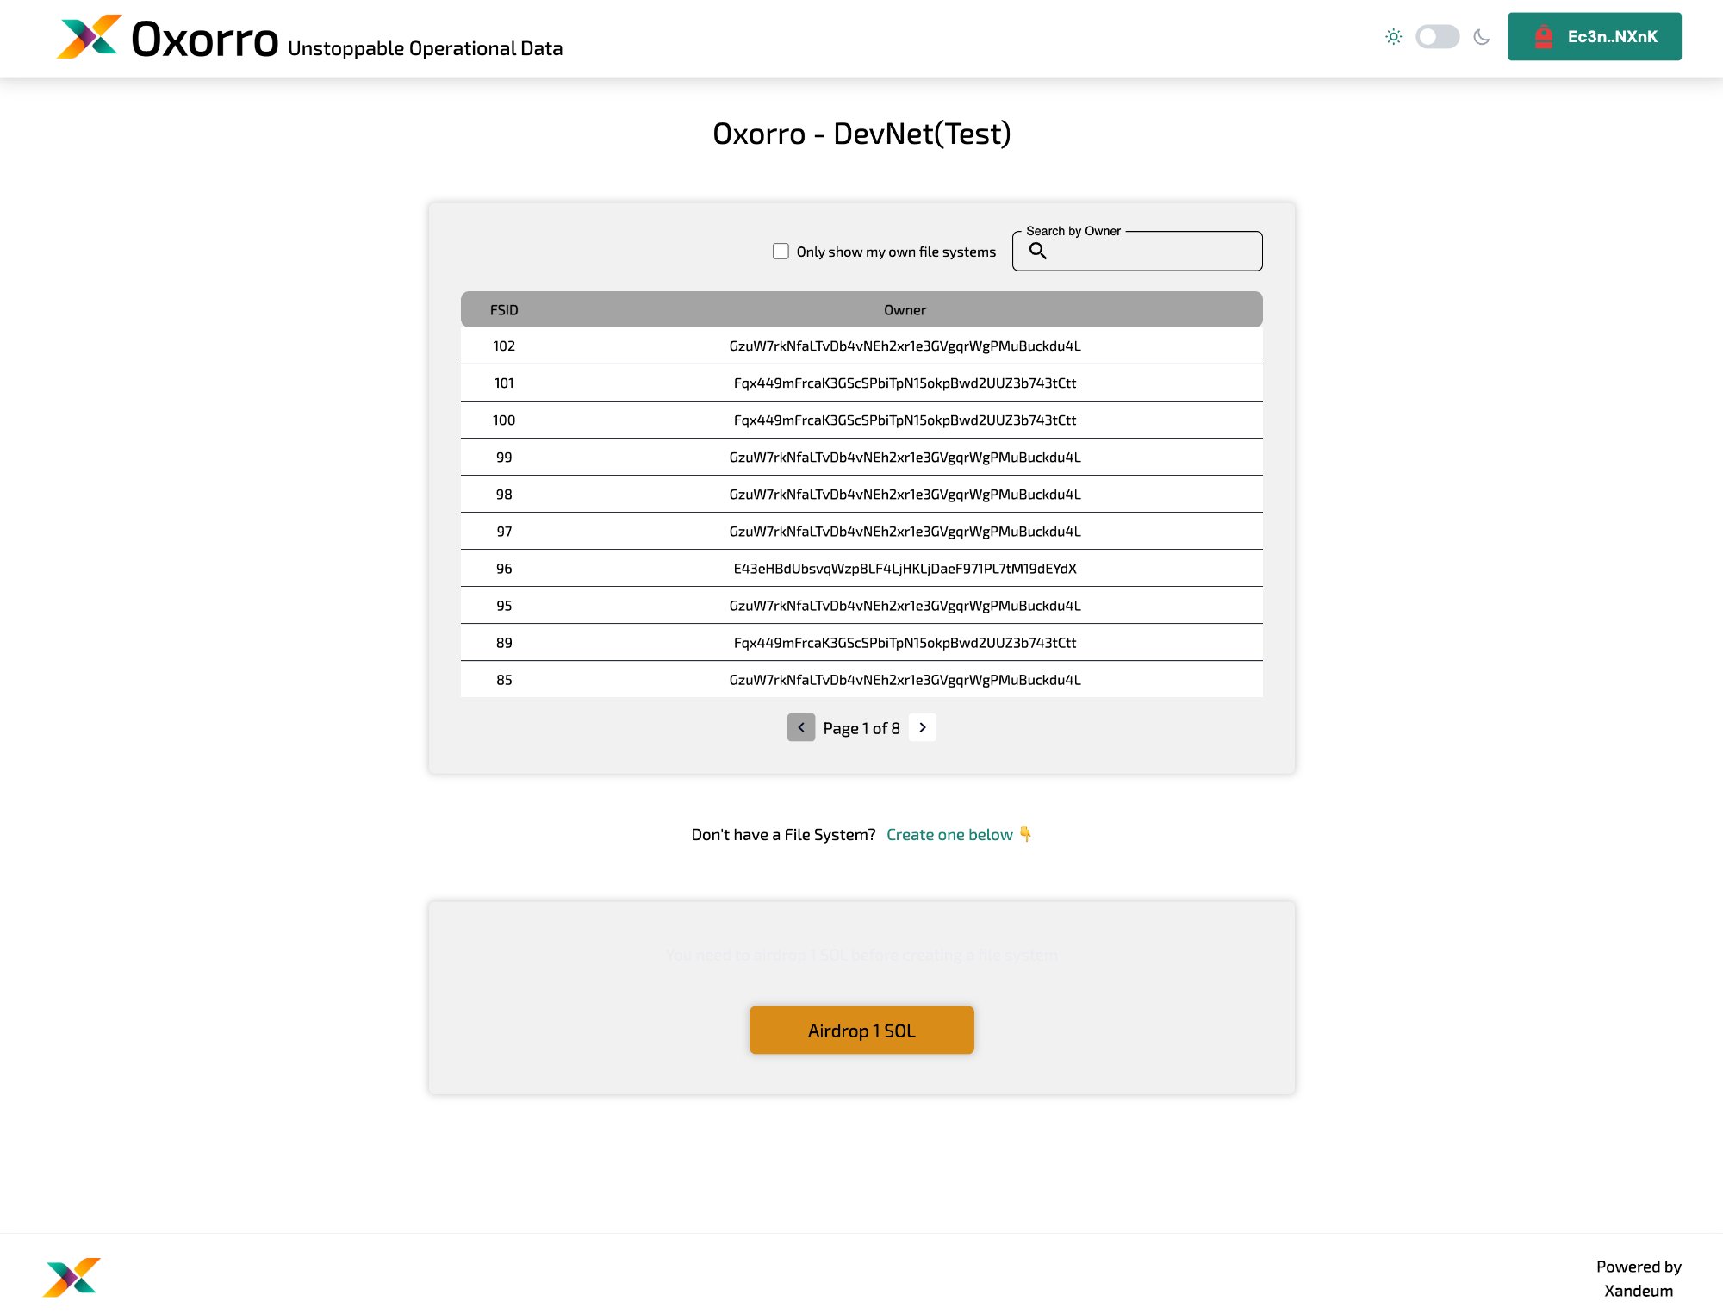Select the sun icon for light mode

tap(1393, 36)
